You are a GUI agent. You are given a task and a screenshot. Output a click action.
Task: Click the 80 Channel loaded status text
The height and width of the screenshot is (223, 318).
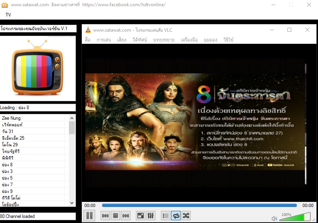click(x=17, y=216)
